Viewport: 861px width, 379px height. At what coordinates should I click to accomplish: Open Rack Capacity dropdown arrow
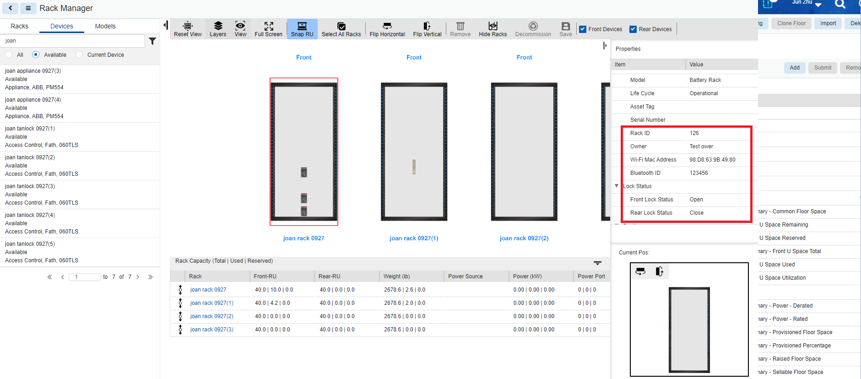click(x=597, y=263)
